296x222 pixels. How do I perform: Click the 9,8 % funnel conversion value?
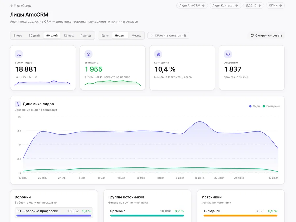tap(86, 211)
